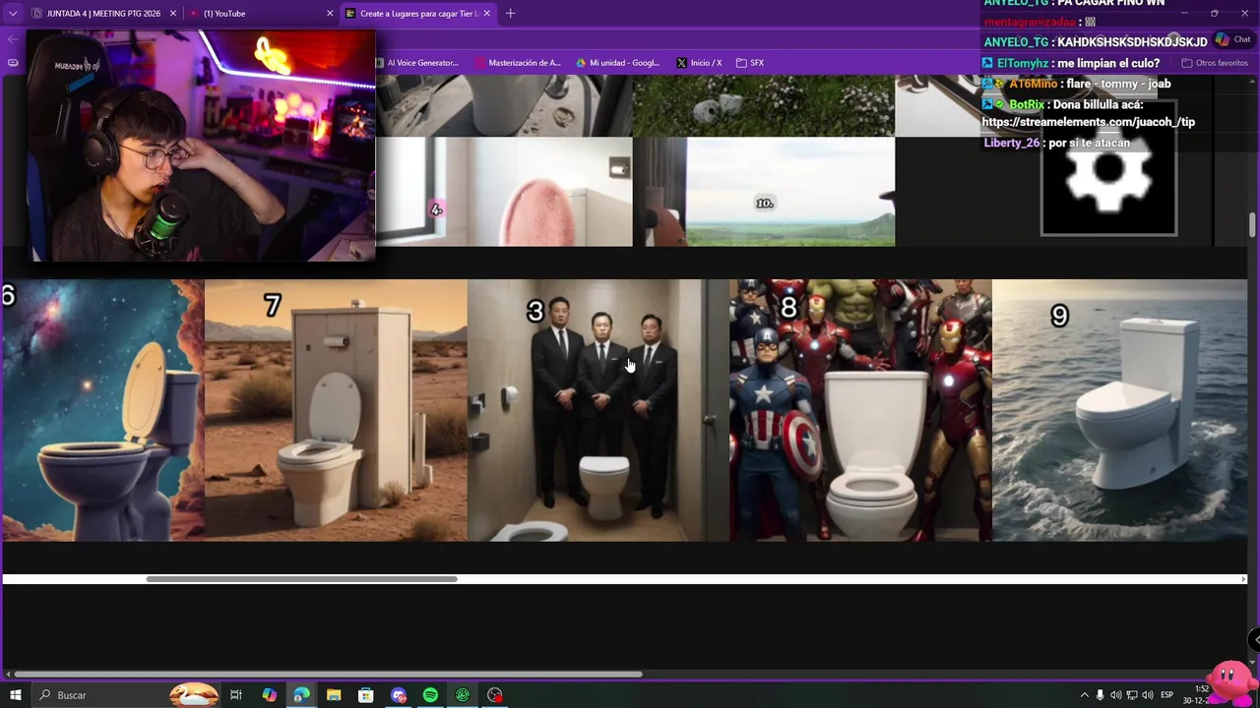Expand the tab actions menu
This screenshot has height=708, width=1260.
13,14
